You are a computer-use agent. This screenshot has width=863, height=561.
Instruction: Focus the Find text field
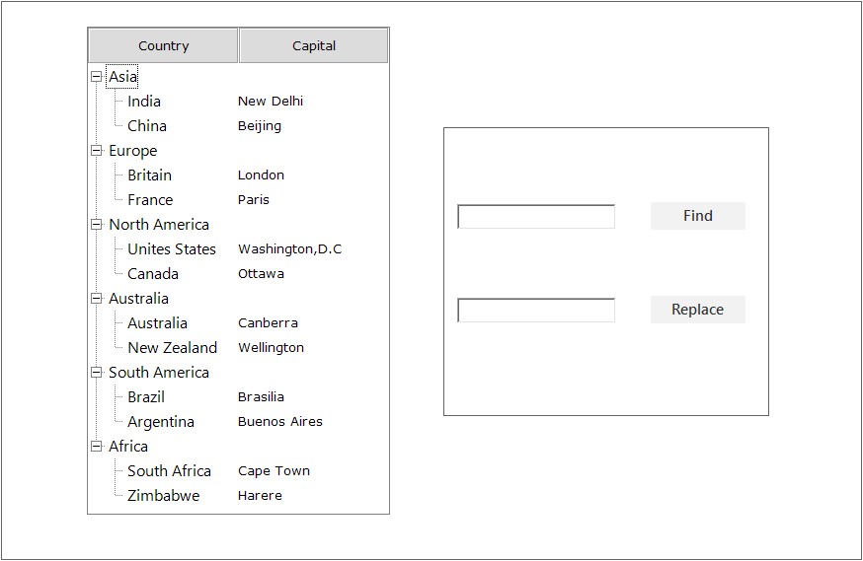point(536,217)
